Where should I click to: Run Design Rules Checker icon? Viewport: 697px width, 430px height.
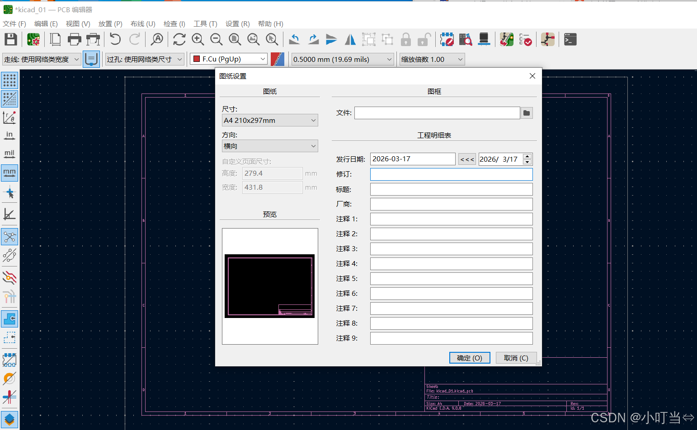(x=525, y=40)
